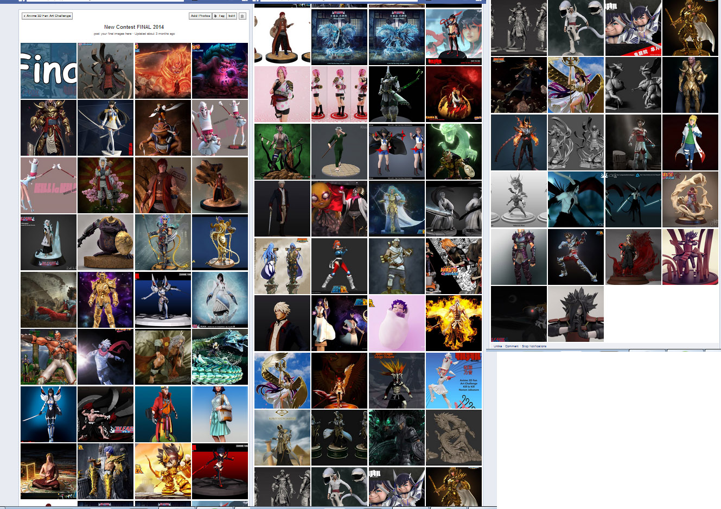
Task: Click the Add Photos button
Action: click(x=200, y=16)
